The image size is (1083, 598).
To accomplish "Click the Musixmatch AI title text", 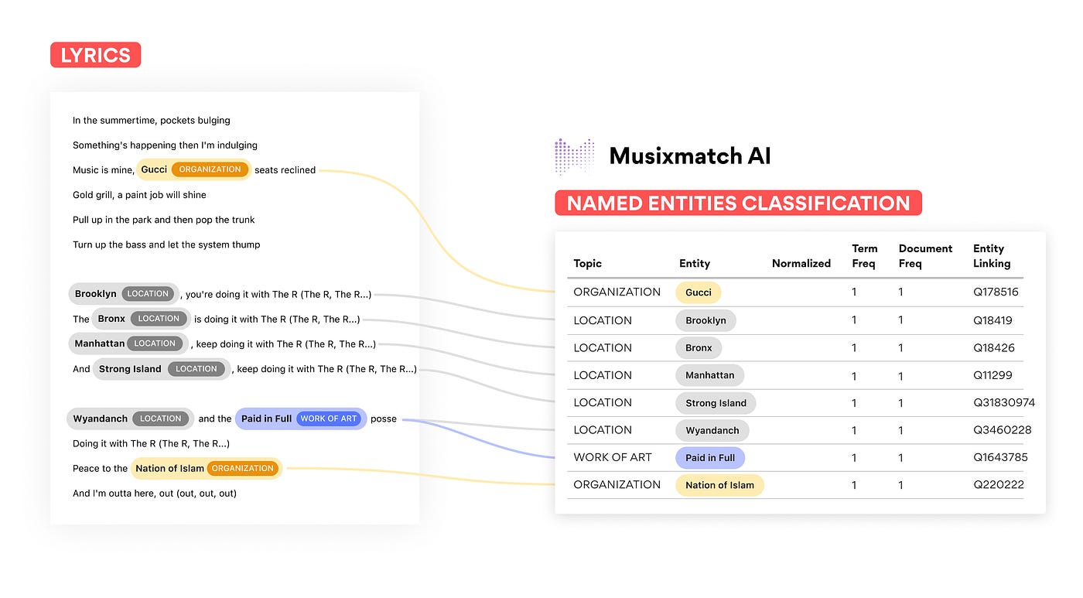I will 690,156.
